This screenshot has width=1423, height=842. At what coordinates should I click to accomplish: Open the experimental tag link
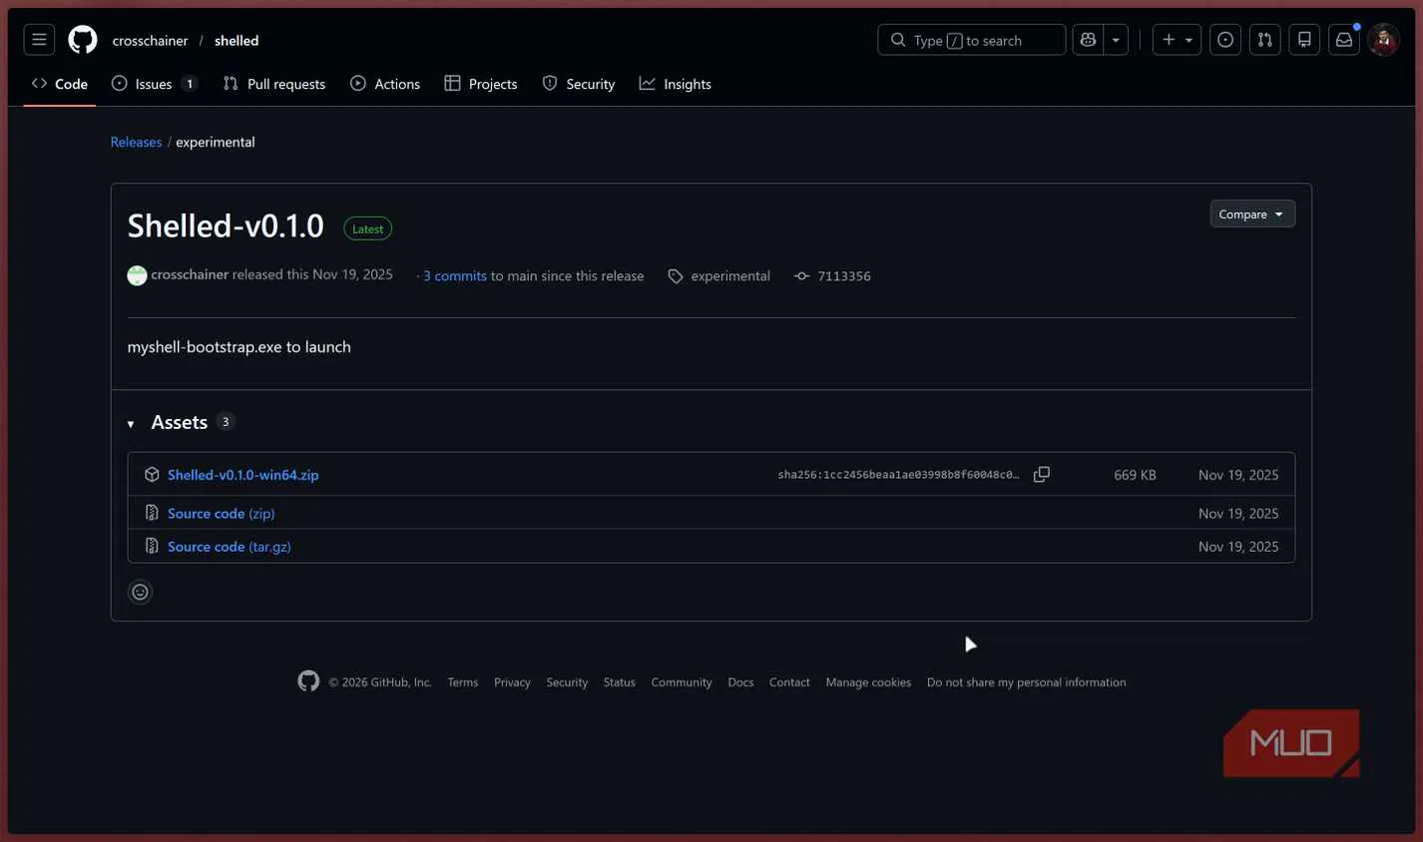point(730,275)
